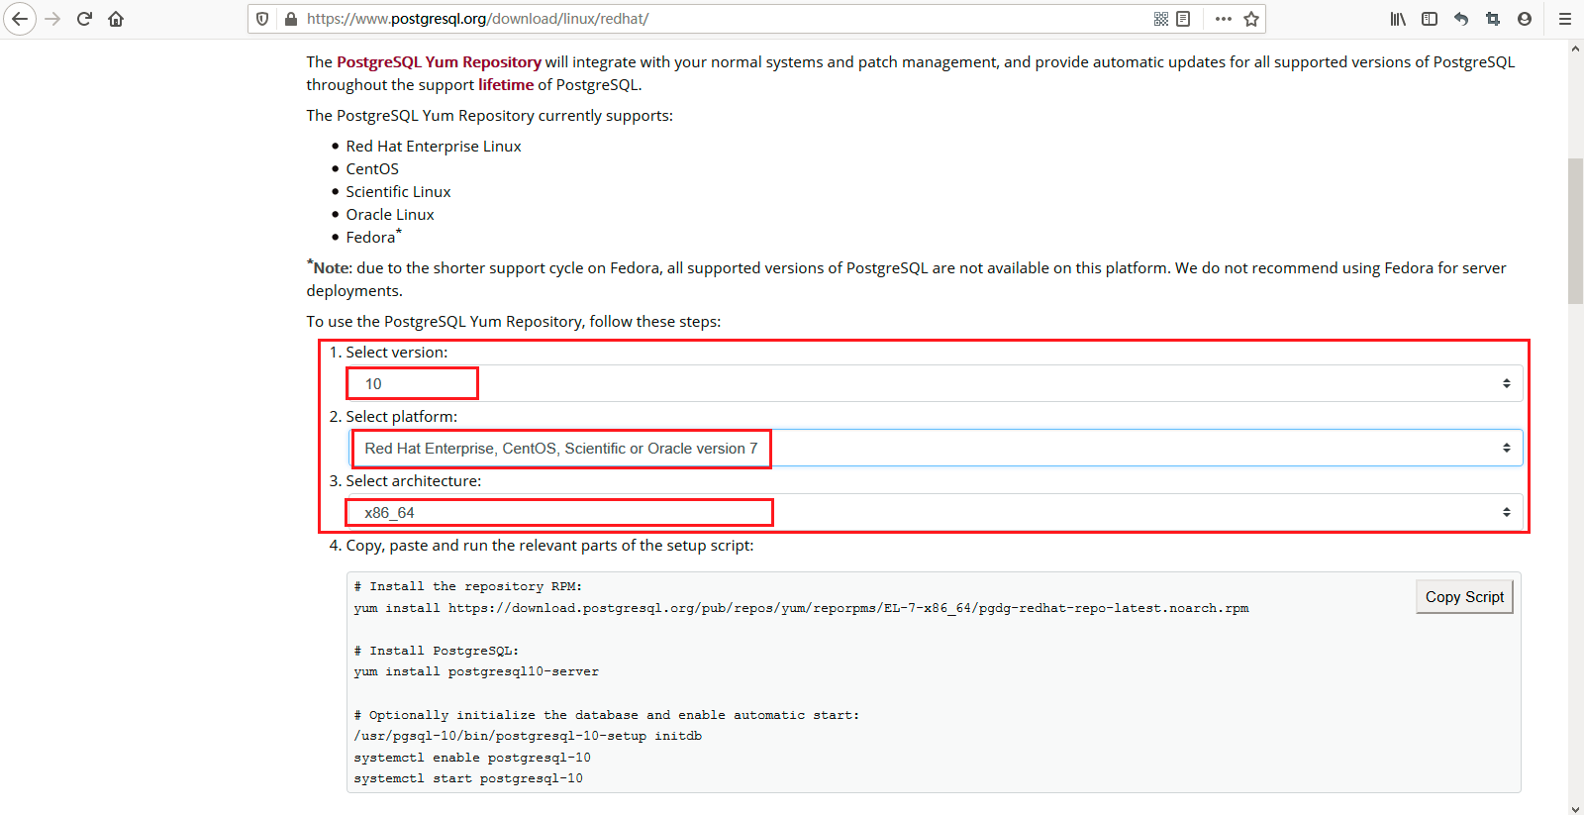Go back to the previous page
Image resolution: width=1584 pixels, height=815 pixels.
[x=20, y=19]
